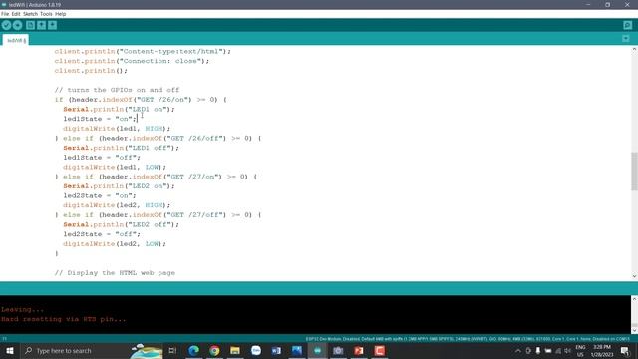Open the Tools menu
Screen dimensions: 638x359
click(46, 14)
